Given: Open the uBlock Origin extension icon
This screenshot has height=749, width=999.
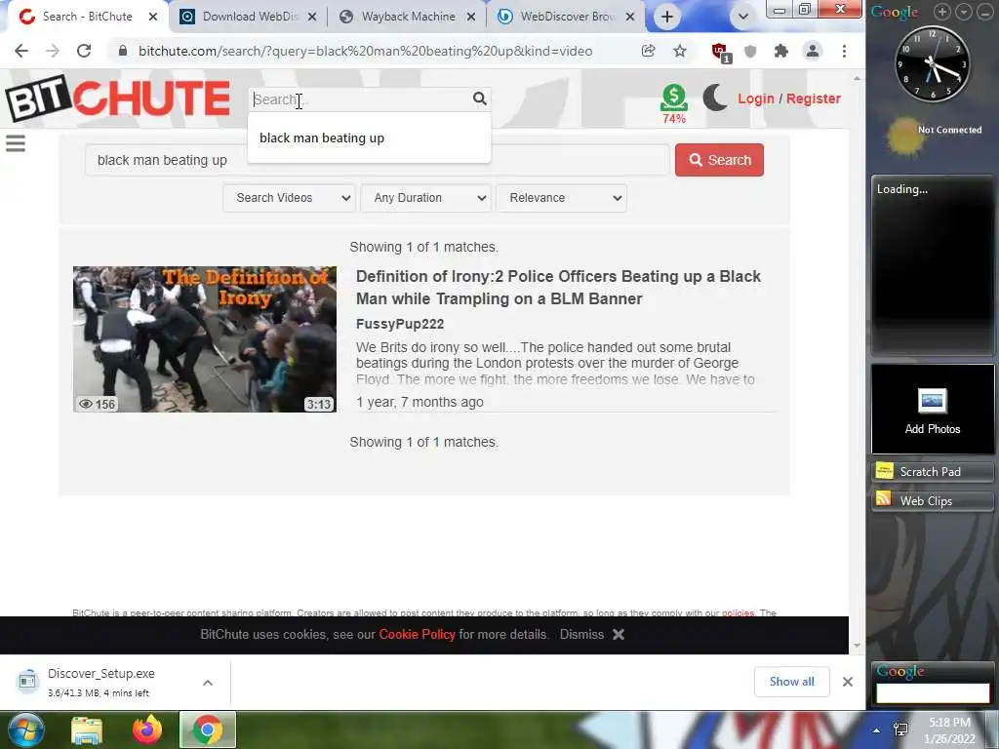Looking at the screenshot, I should coord(720,52).
